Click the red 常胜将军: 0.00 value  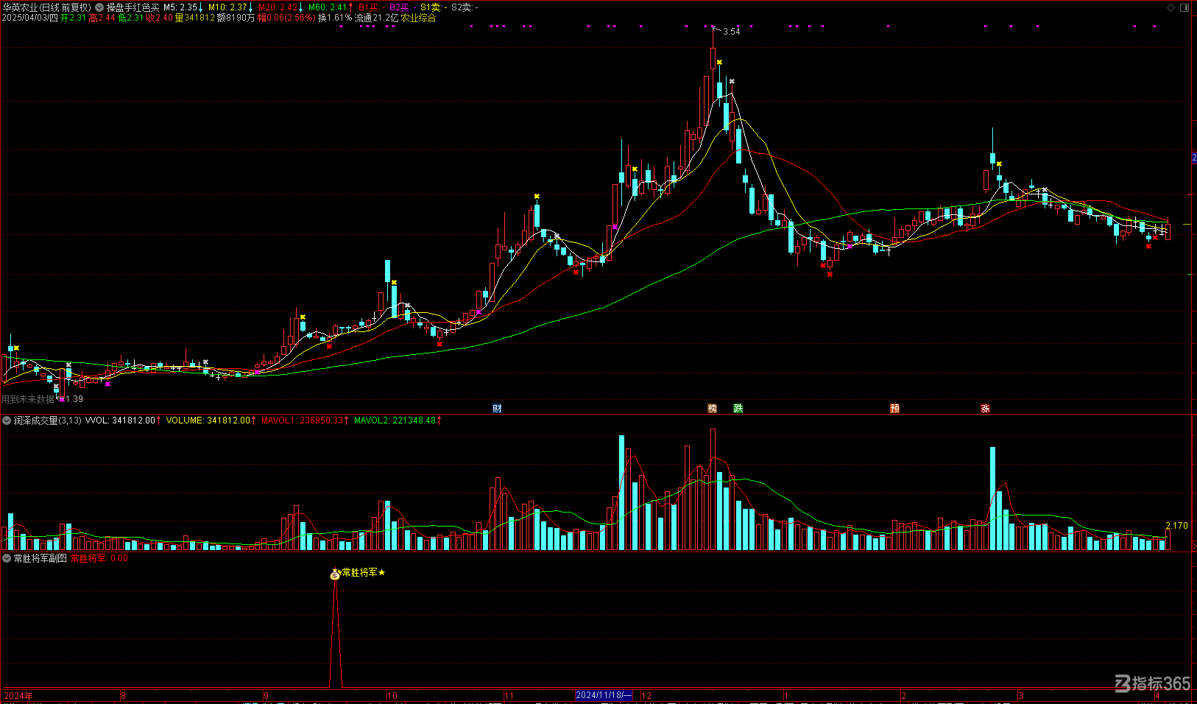[x=99, y=558]
